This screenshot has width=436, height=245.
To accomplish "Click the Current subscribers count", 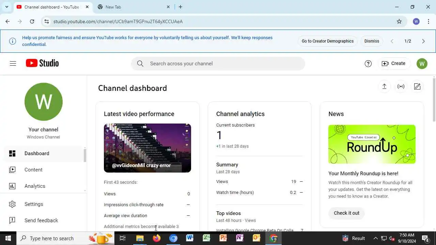I will pyautogui.click(x=219, y=135).
